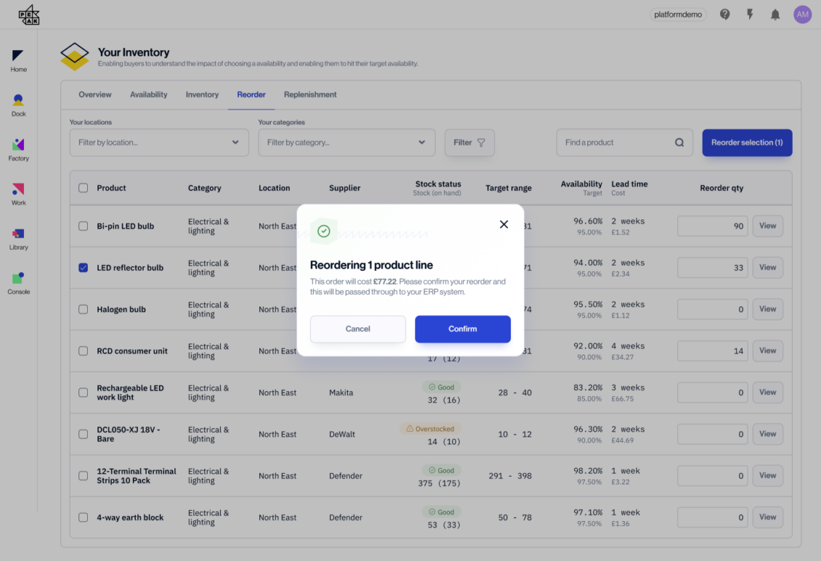821x561 pixels.
Task: Go to Factory in the sidebar
Action: 18,146
